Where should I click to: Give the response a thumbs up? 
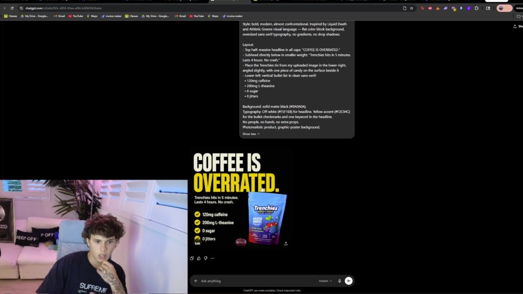tap(199, 258)
